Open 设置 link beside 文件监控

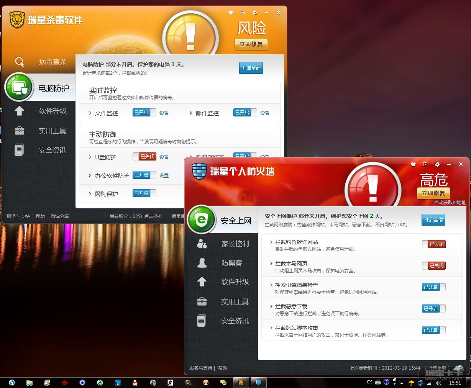164,113
